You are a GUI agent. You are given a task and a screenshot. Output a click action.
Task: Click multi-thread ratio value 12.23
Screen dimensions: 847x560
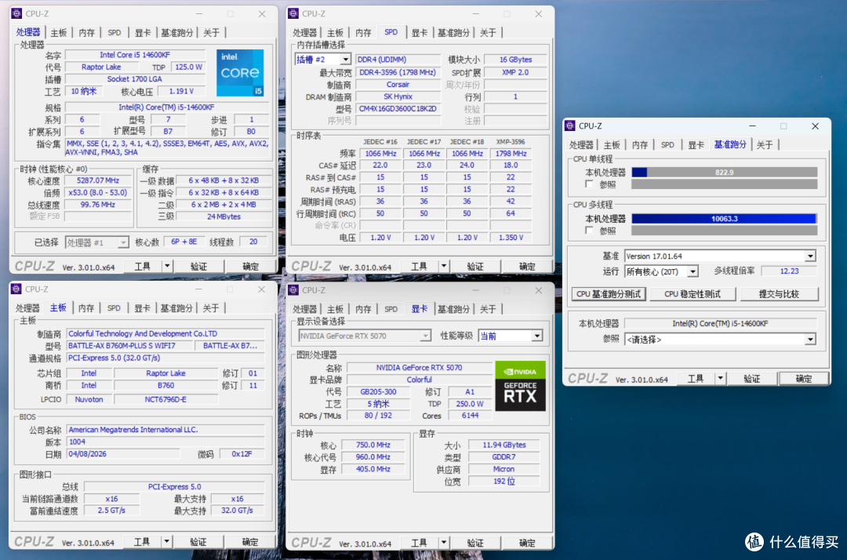point(789,271)
